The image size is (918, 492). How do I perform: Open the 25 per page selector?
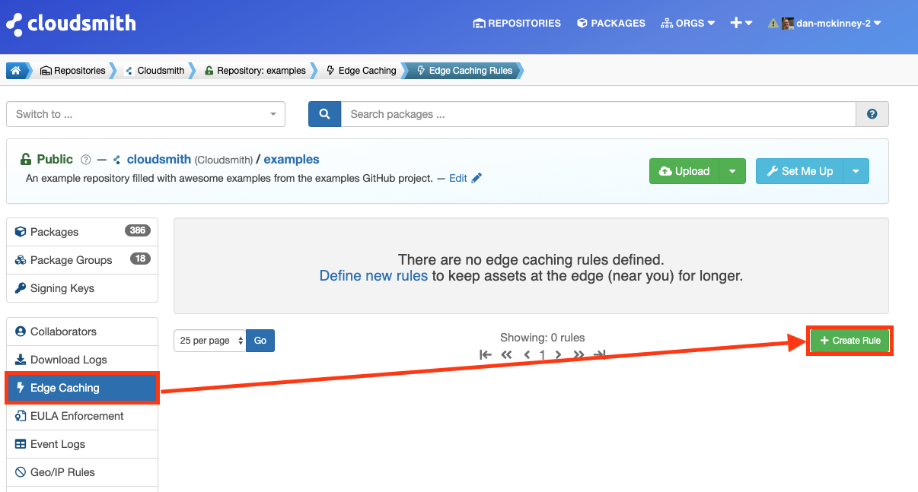coord(209,341)
